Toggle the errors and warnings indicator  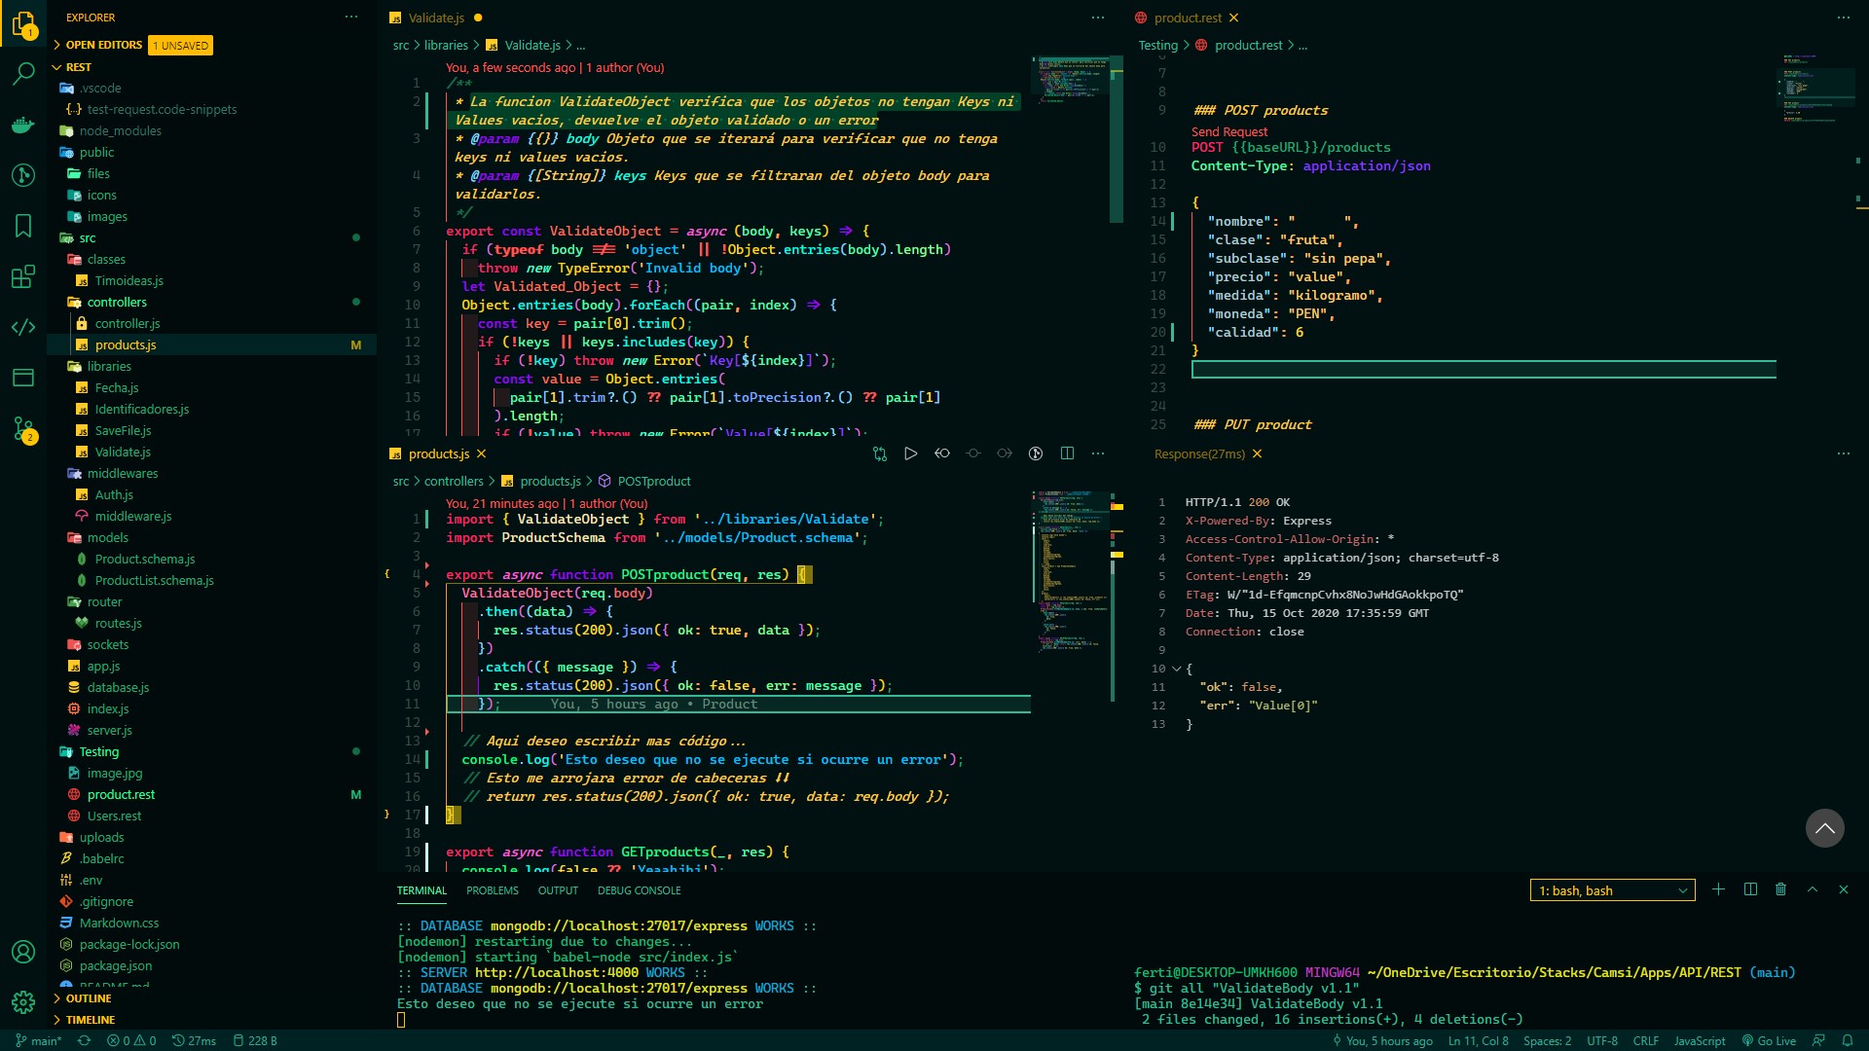pos(131,1040)
